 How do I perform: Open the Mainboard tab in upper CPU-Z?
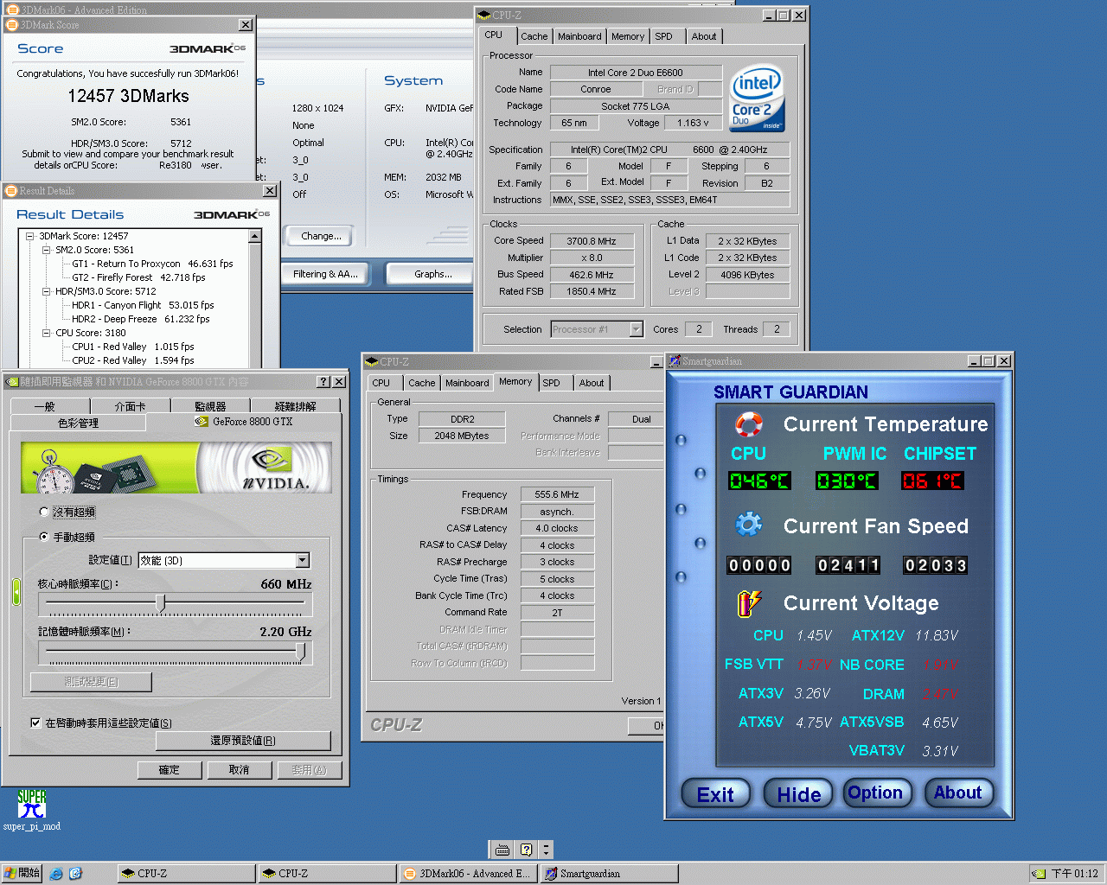579,36
